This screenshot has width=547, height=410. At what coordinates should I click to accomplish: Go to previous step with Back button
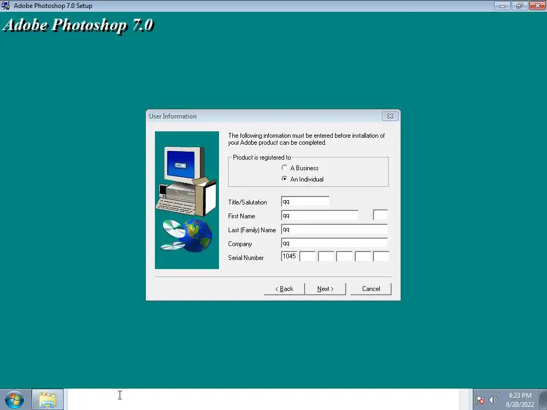(284, 289)
